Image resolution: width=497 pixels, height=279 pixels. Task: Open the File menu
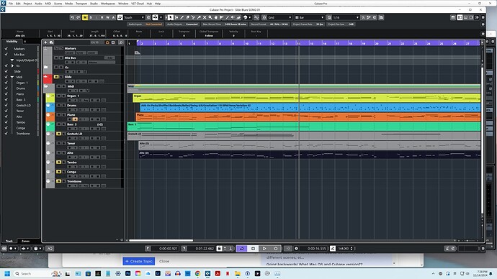tap(11, 4)
